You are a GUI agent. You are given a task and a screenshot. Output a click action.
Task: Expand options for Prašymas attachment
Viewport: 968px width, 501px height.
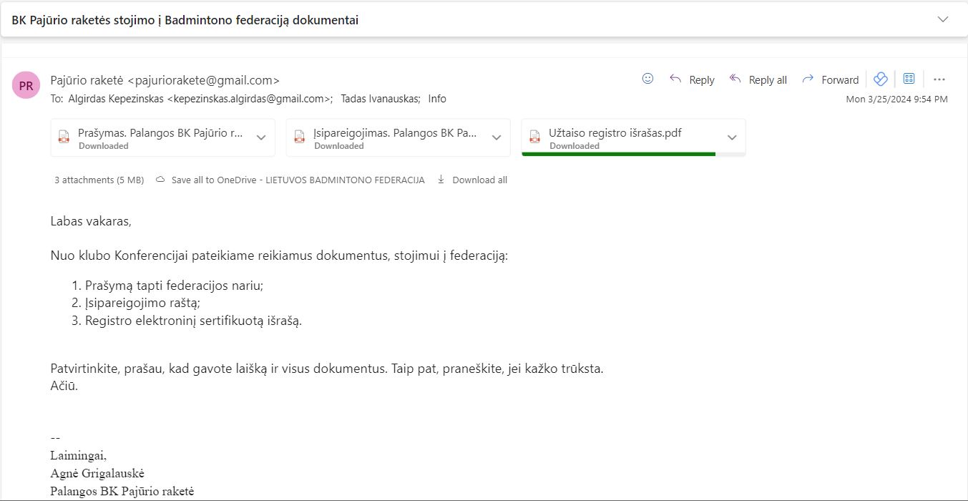coord(261,137)
